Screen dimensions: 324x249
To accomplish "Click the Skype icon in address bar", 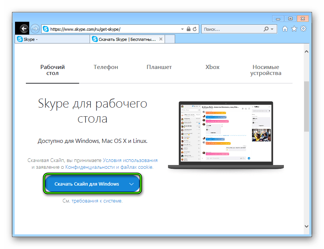I will coord(46,29).
